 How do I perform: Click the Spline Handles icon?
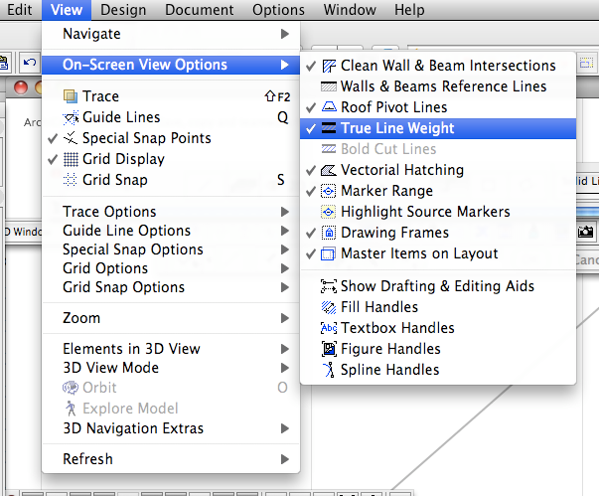(x=329, y=370)
